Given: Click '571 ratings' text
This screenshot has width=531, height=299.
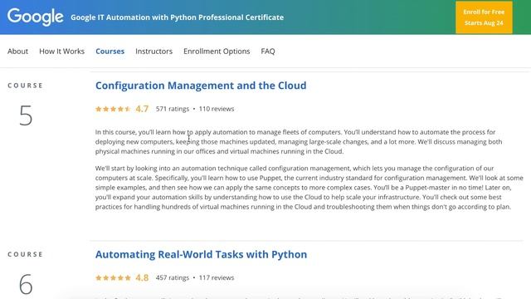Looking at the screenshot, I should pyautogui.click(x=173, y=109).
